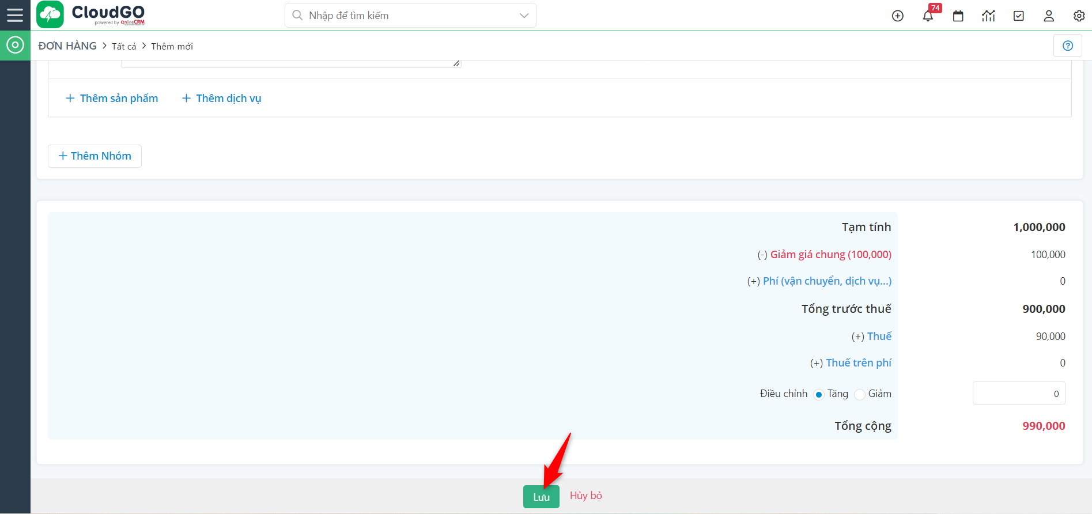This screenshot has width=1092, height=514.
Task: Click the Tổng cộng value 990,000
Action: [1044, 426]
